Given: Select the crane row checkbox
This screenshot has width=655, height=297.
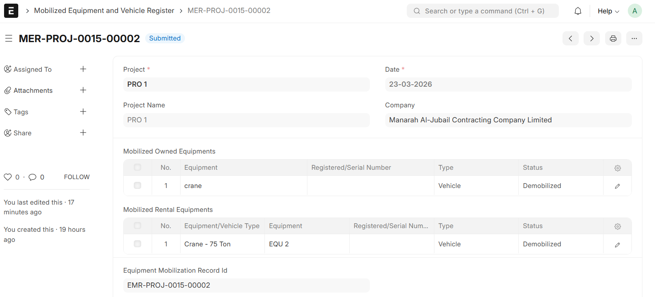Looking at the screenshot, I should point(137,186).
